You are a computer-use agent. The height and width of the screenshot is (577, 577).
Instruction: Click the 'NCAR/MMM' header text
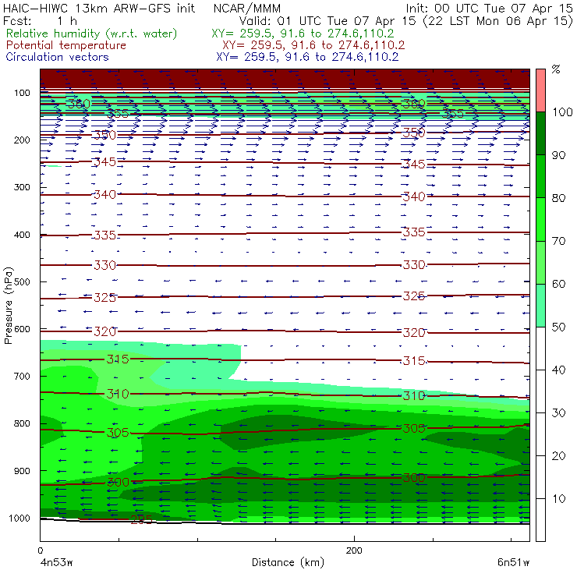(x=247, y=9)
